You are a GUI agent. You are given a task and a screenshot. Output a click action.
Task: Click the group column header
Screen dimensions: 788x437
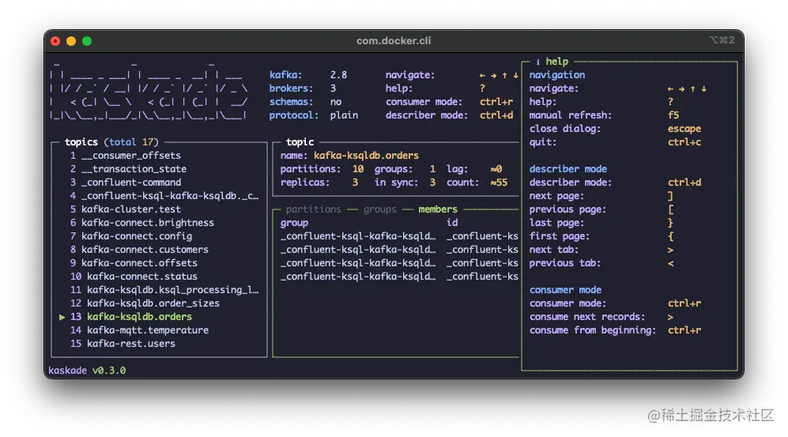294,223
